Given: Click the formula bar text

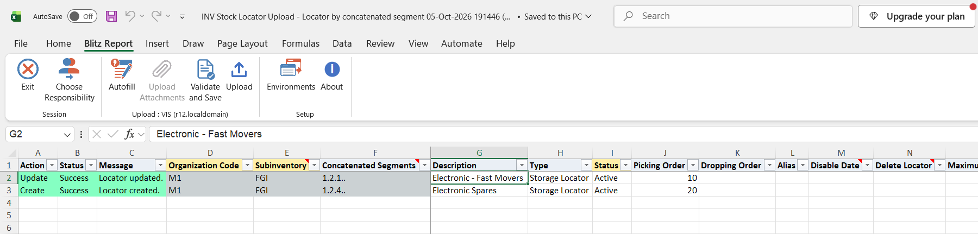Looking at the screenshot, I should pyautogui.click(x=209, y=134).
